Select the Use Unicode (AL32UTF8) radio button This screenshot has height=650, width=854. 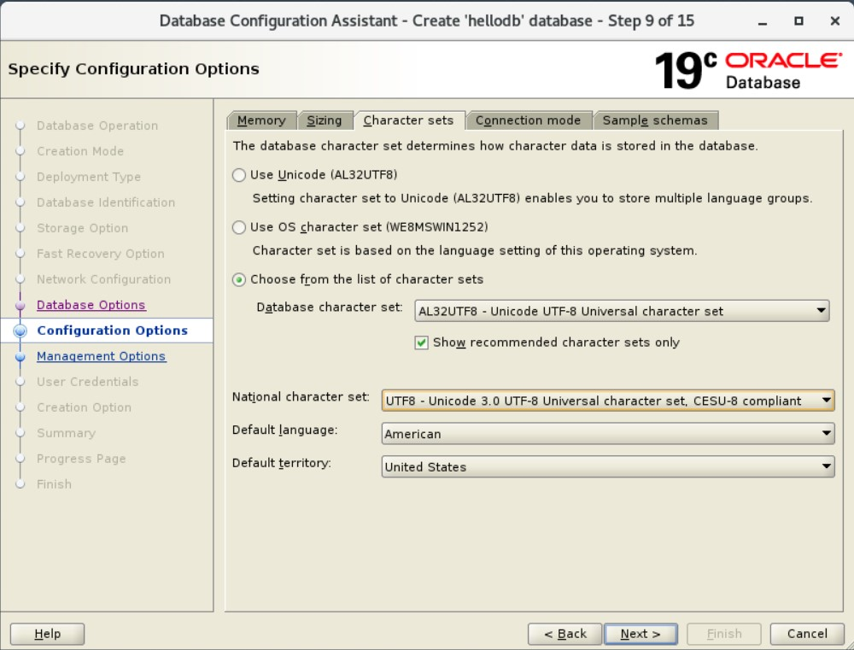pyautogui.click(x=238, y=175)
